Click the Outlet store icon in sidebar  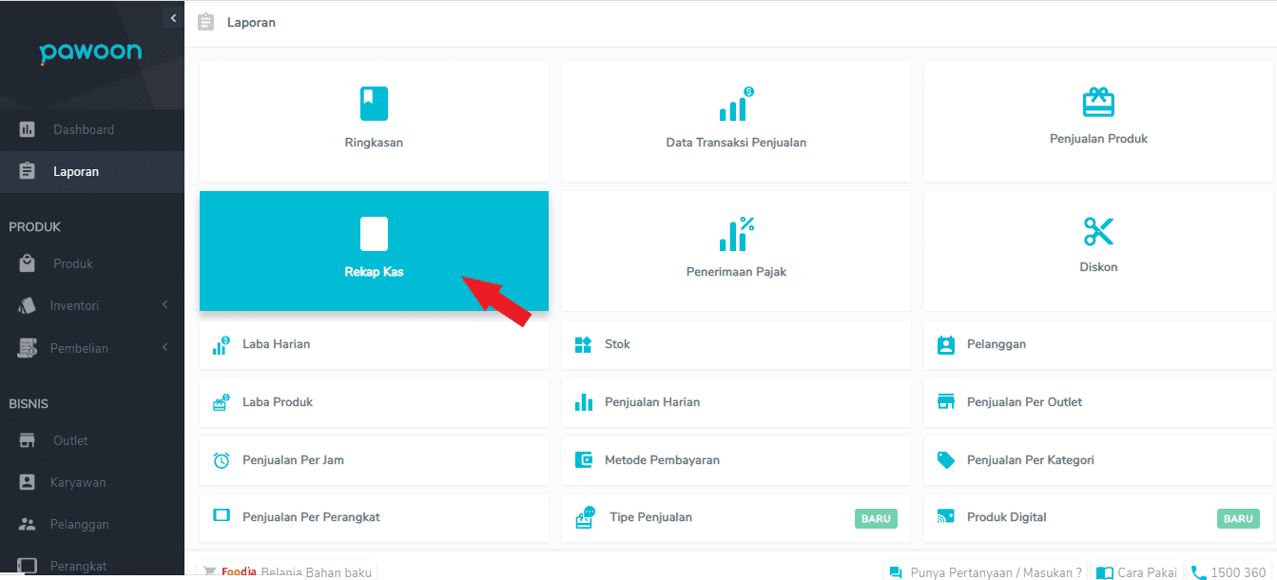click(x=28, y=440)
